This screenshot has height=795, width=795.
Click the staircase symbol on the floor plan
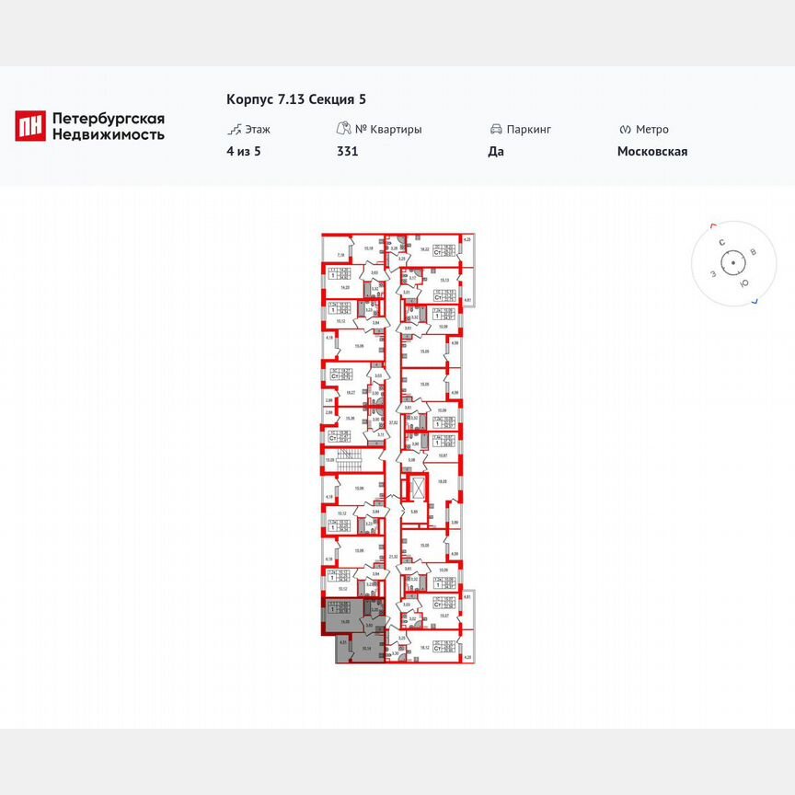pyautogui.click(x=348, y=460)
